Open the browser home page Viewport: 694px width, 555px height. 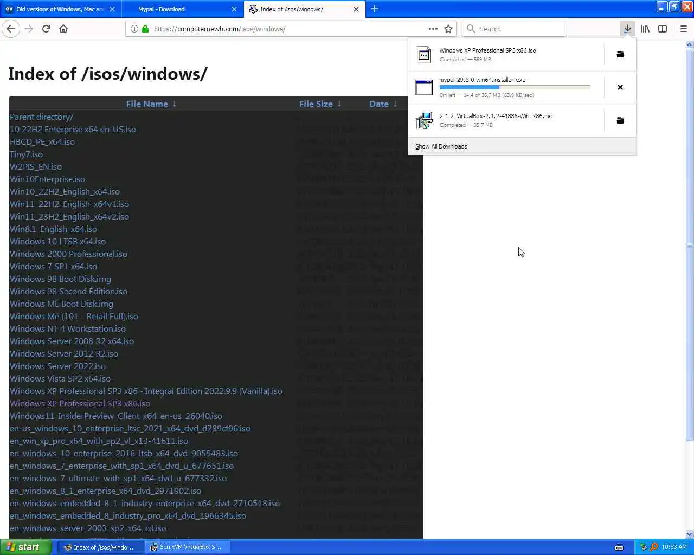pos(63,29)
